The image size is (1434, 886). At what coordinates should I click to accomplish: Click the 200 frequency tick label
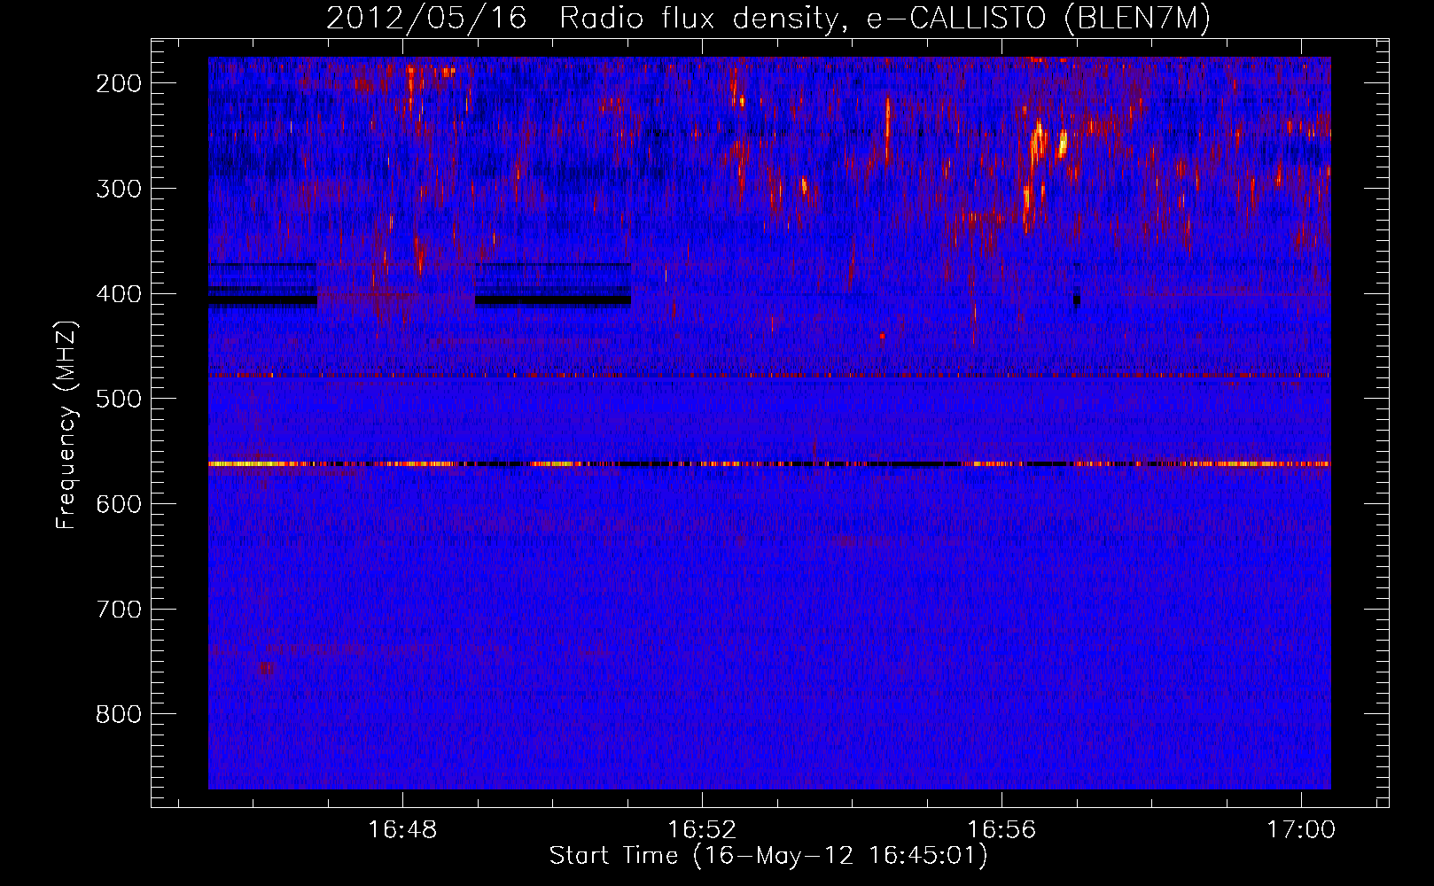pos(118,83)
